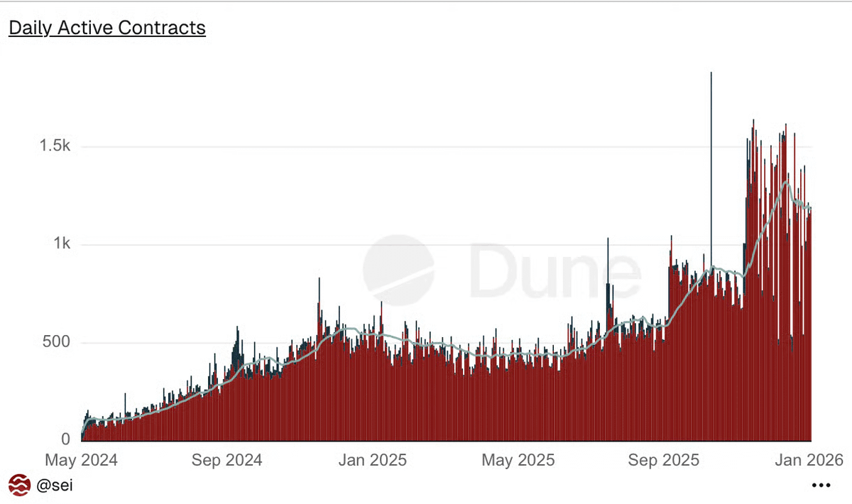Click the 1.5k y-axis label

(54, 147)
